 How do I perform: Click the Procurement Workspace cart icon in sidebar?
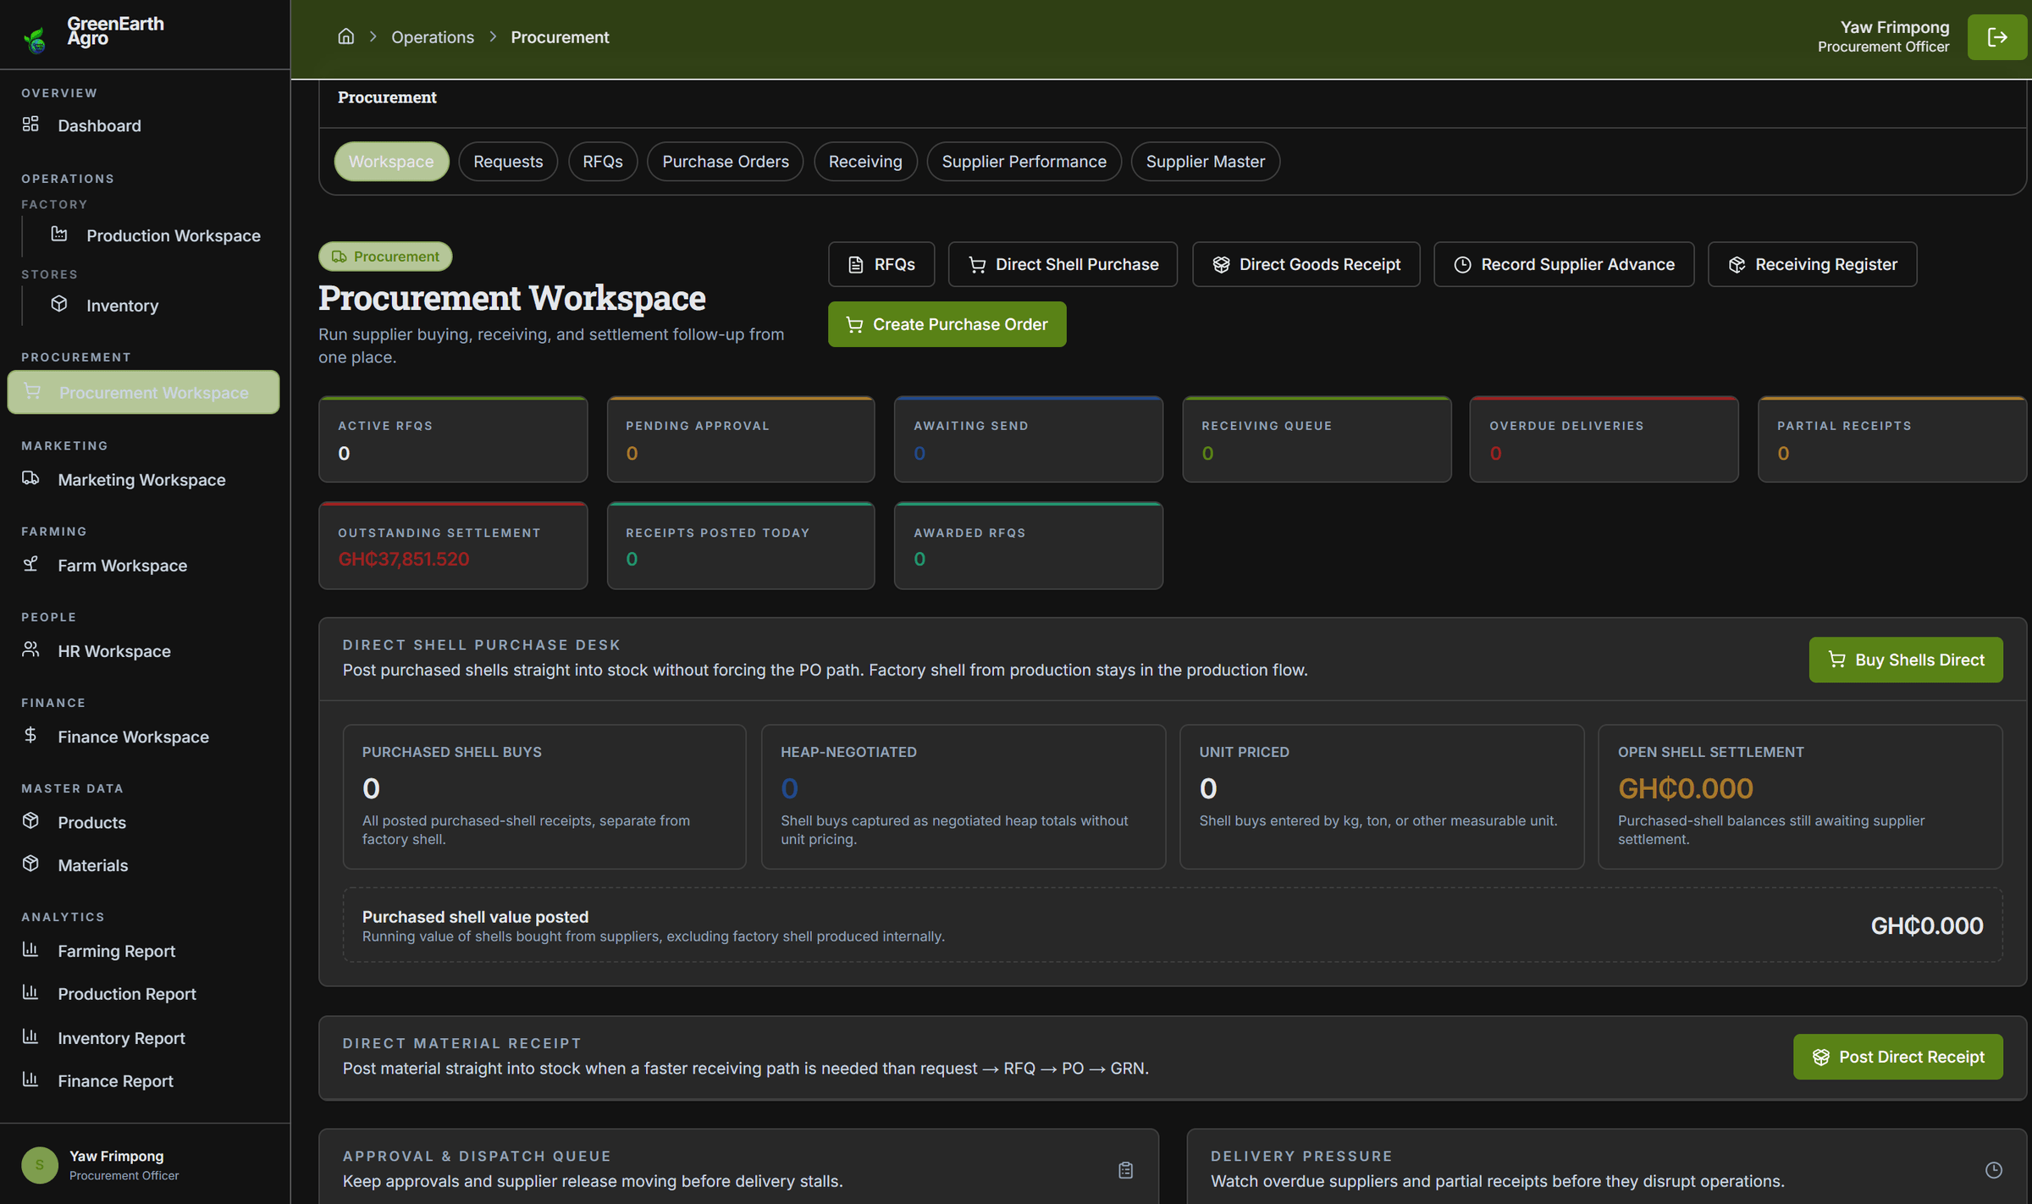[x=32, y=391]
